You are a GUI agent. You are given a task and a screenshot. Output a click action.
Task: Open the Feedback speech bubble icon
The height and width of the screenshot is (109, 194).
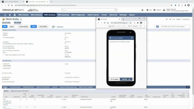point(154,10)
